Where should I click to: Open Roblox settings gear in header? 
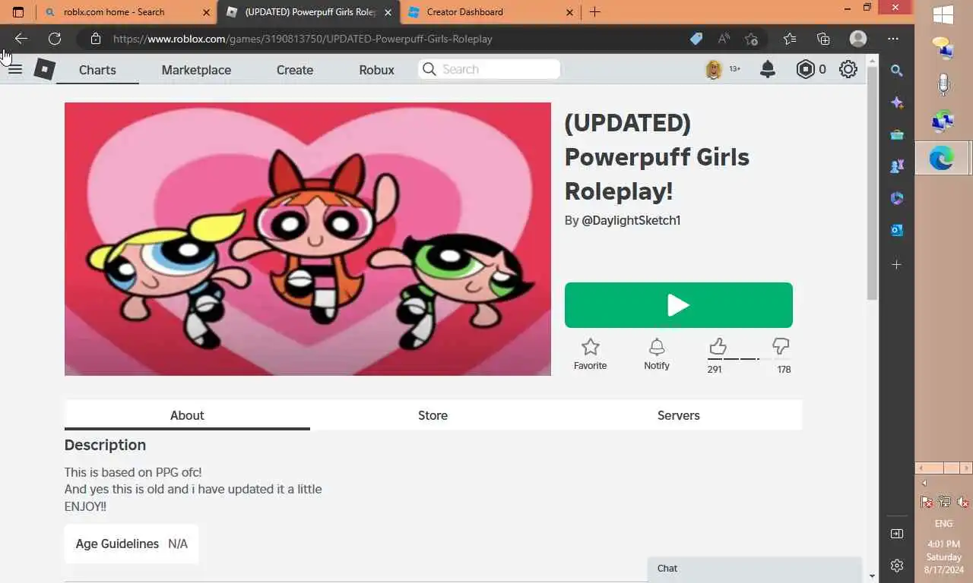(848, 70)
